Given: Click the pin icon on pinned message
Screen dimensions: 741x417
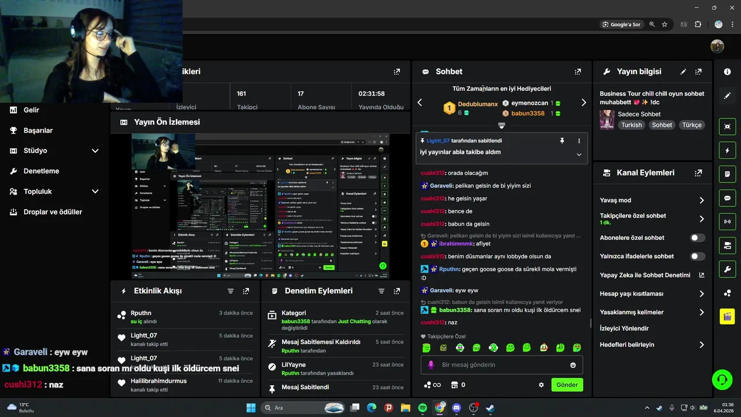Looking at the screenshot, I should [x=562, y=141].
